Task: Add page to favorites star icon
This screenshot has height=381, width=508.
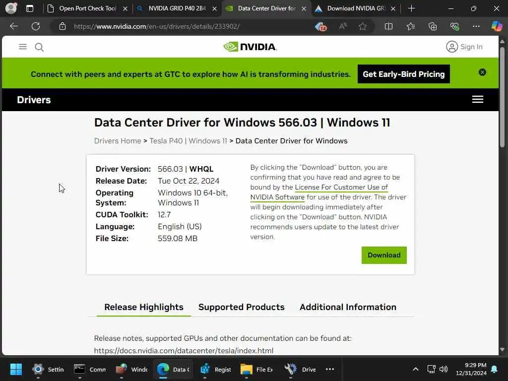Action: (363, 26)
